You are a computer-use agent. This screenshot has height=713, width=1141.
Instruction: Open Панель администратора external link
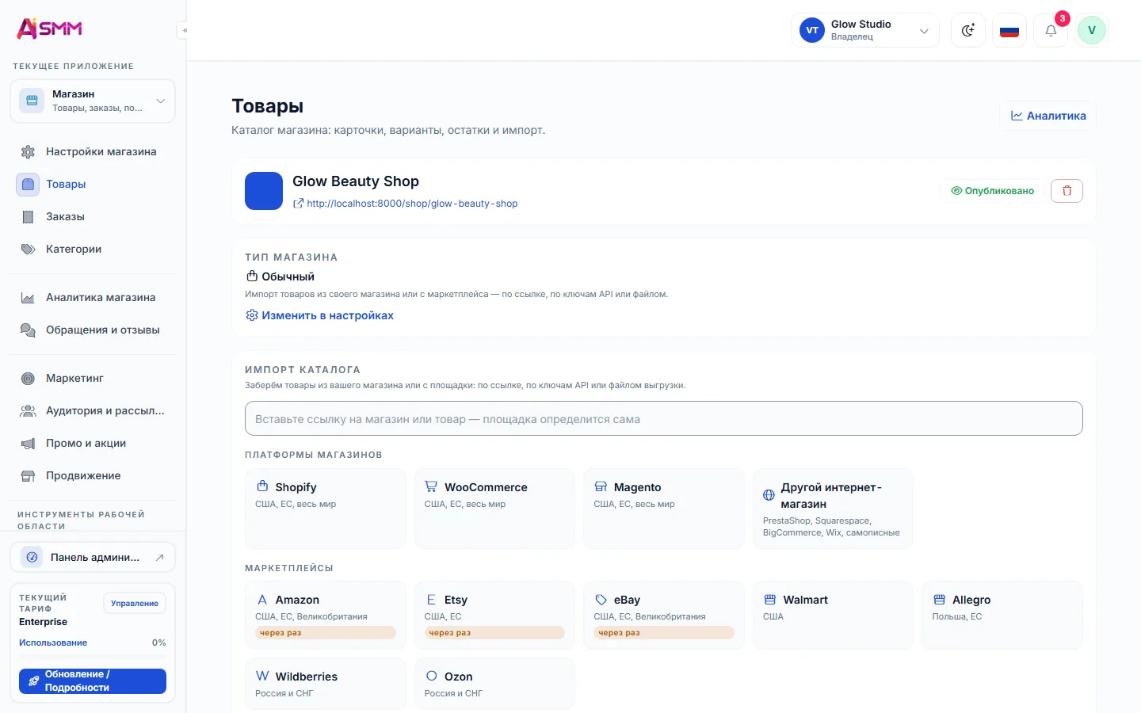pyautogui.click(x=93, y=557)
